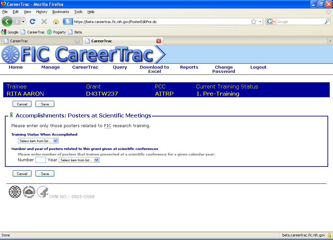Open the CareerTrac bookmark in bookmarks toolbar
The image size is (333, 240).
[33, 32]
